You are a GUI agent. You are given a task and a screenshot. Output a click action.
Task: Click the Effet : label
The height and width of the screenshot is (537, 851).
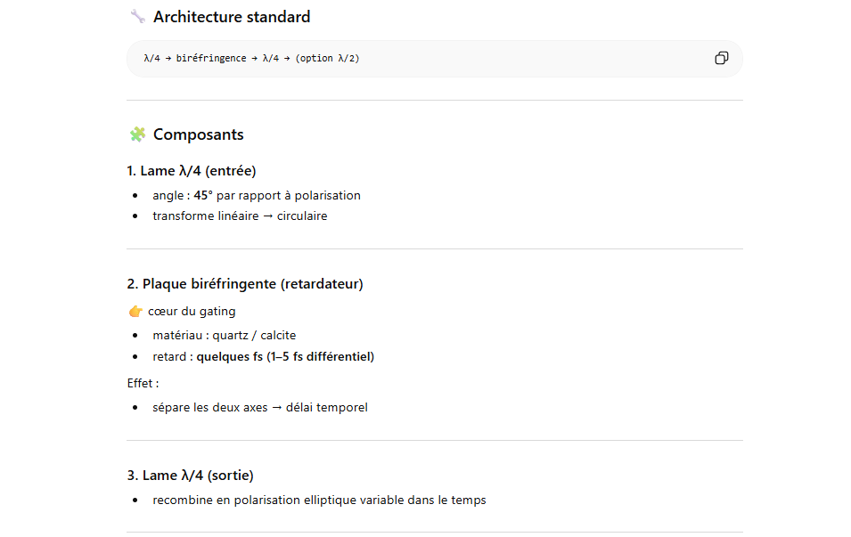143,384
